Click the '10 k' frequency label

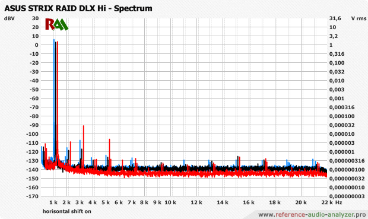pos(170,202)
